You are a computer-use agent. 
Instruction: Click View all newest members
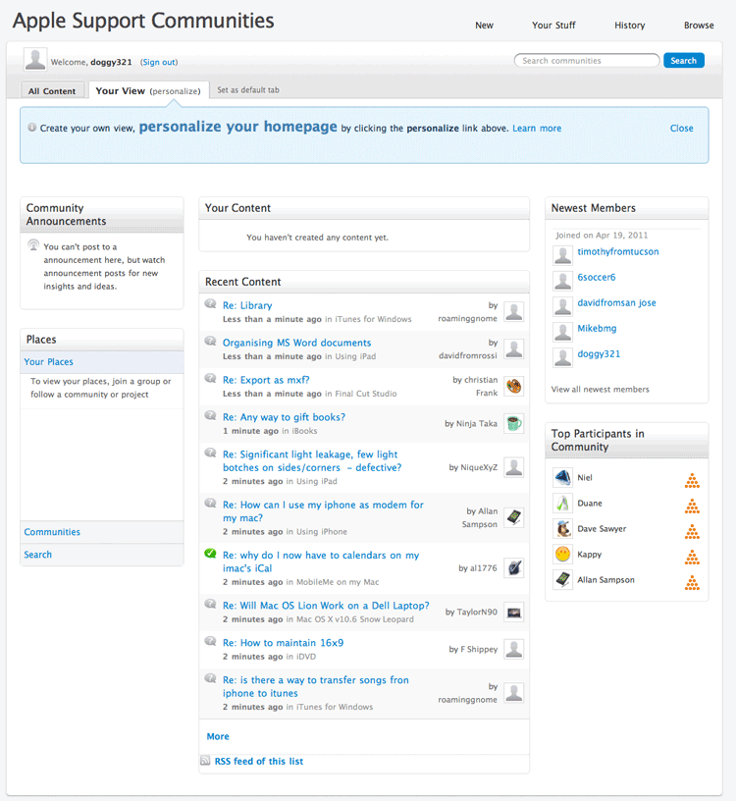[x=601, y=390]
